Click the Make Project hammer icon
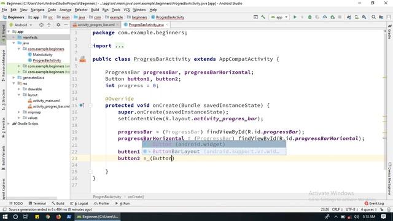Viewport: 393px width, 221px height. (263, 17)
